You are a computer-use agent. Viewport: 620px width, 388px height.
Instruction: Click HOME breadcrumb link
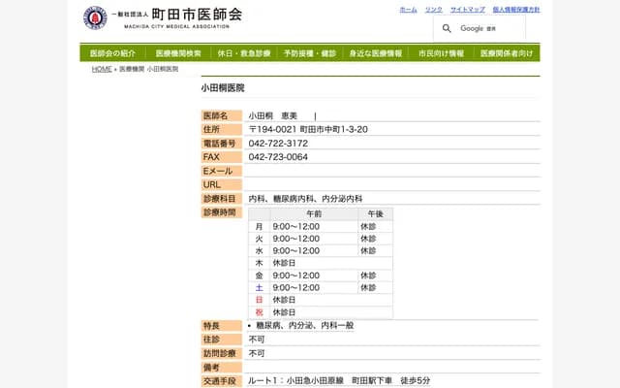pos(102,70)
